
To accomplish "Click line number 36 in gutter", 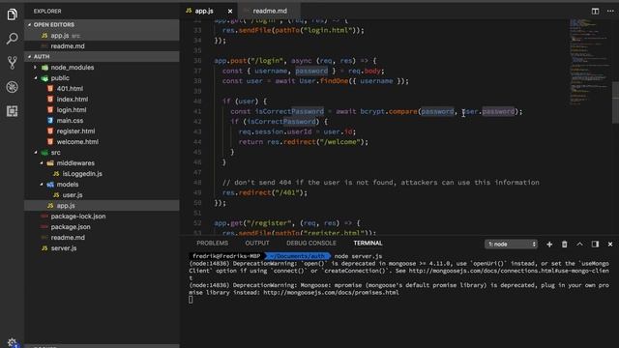I will pos(197,61).
